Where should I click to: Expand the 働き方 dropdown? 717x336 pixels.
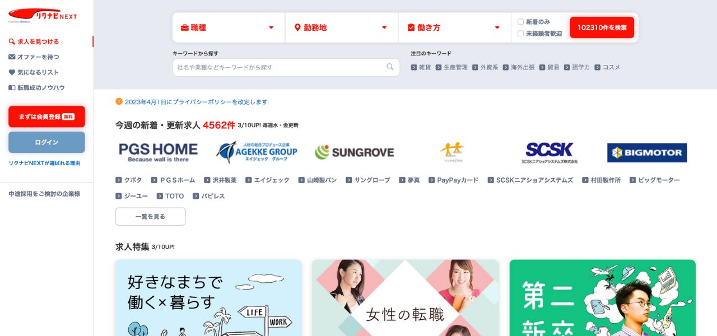(455, 27)
